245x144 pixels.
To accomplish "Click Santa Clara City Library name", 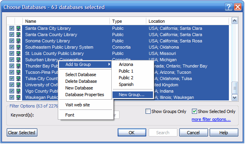I will coord(48,28).
